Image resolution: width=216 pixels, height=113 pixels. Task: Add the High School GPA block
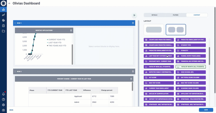tap(191, 72)
